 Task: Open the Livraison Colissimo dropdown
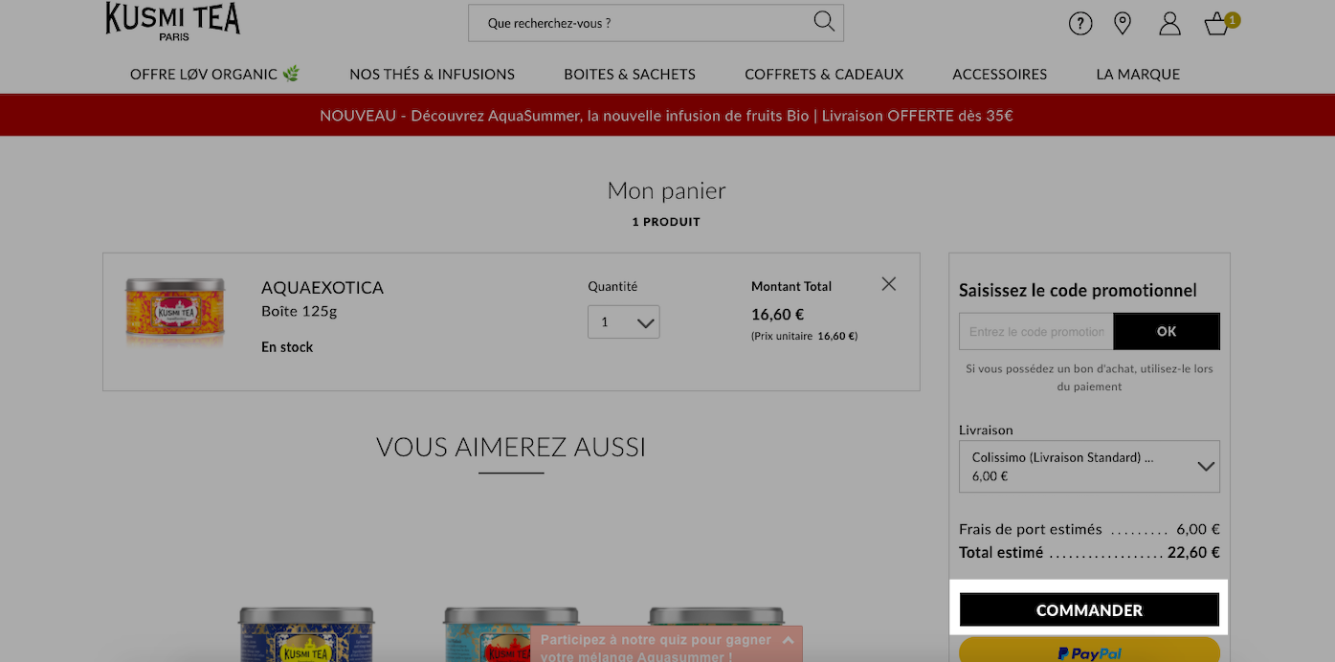pyautogui.click(x=1089, y=467)
